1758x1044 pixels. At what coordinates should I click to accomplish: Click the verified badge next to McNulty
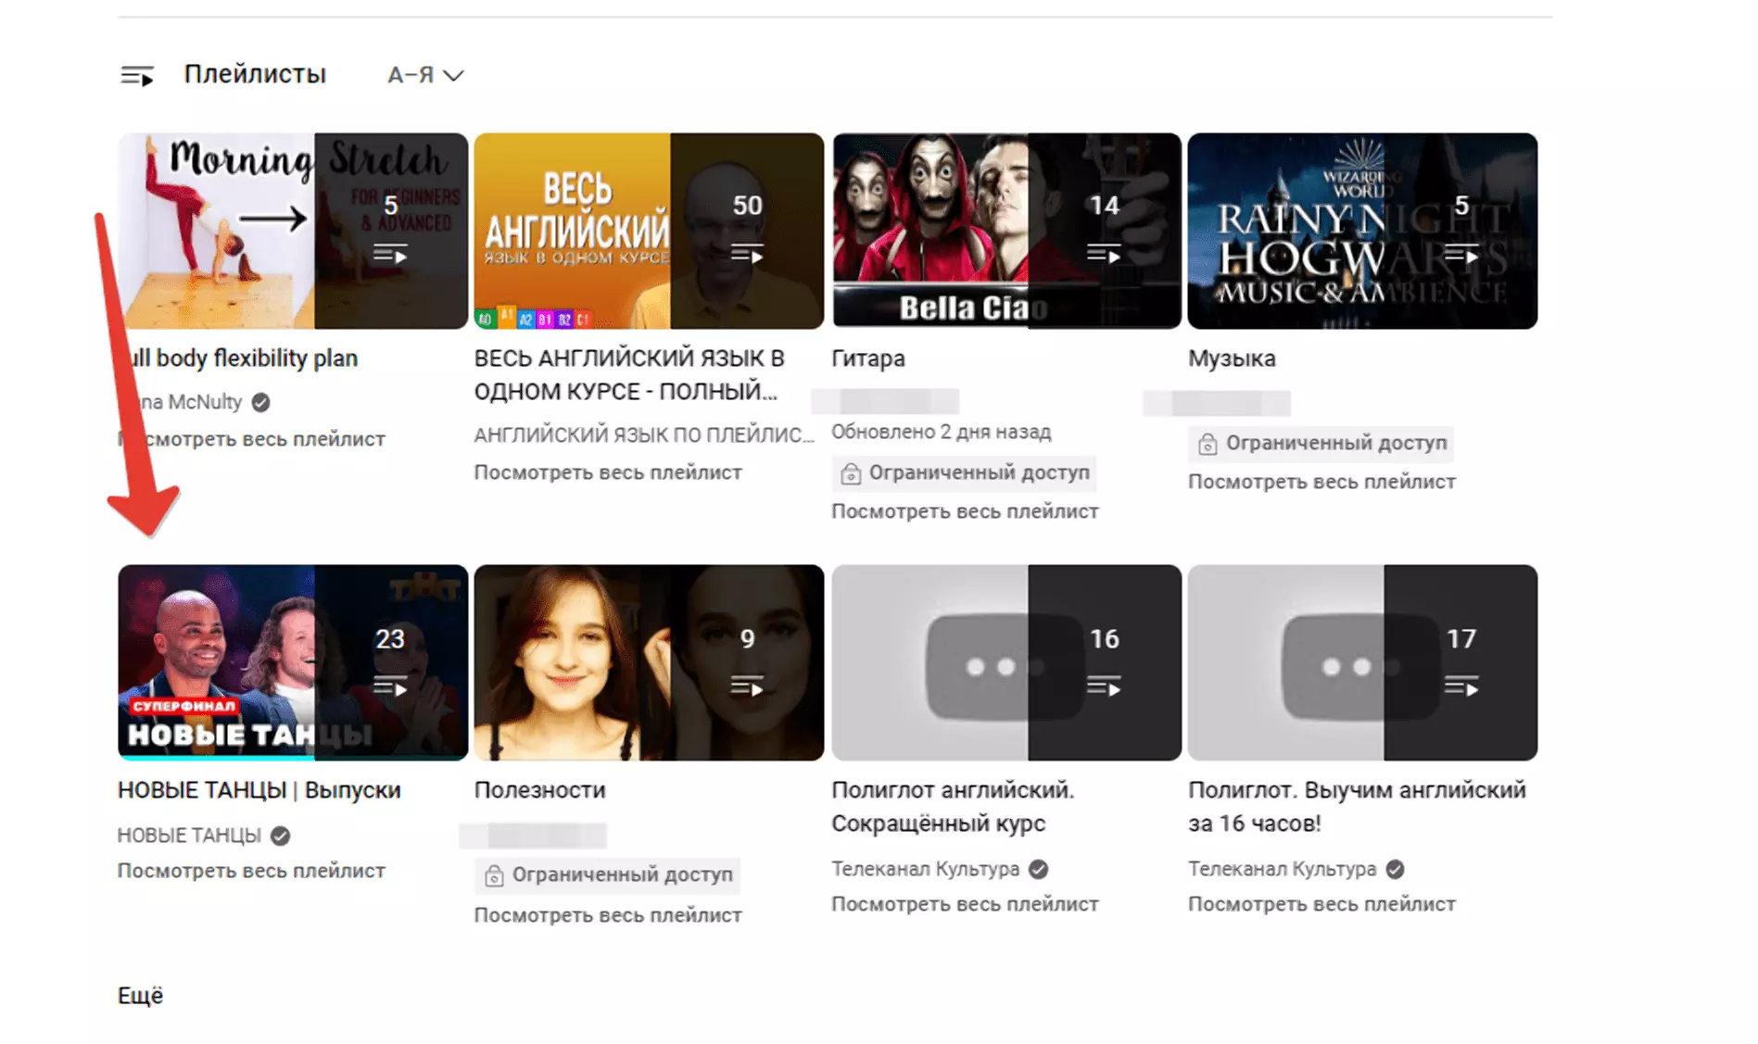[x=261, y=402]
